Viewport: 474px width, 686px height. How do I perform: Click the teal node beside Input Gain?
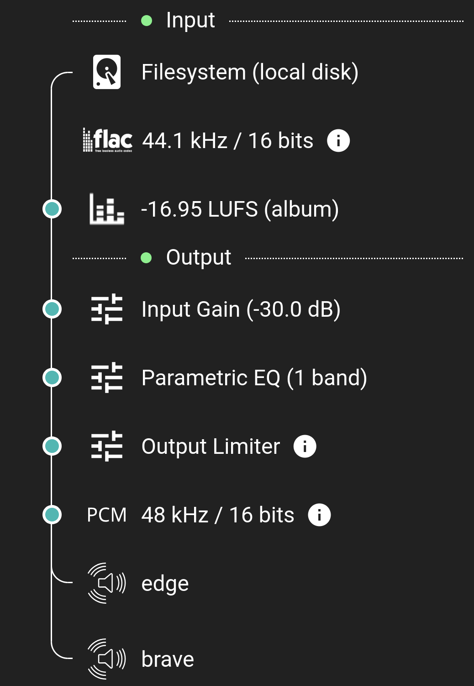[x=52, y=309]
